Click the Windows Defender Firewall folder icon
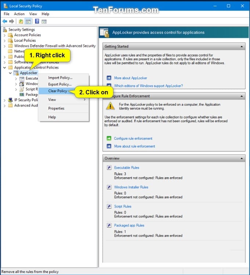Screen dimensions: 250x275 click(11, 46)
